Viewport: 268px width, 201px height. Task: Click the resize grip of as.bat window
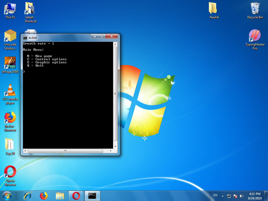(x=116, y=152)
